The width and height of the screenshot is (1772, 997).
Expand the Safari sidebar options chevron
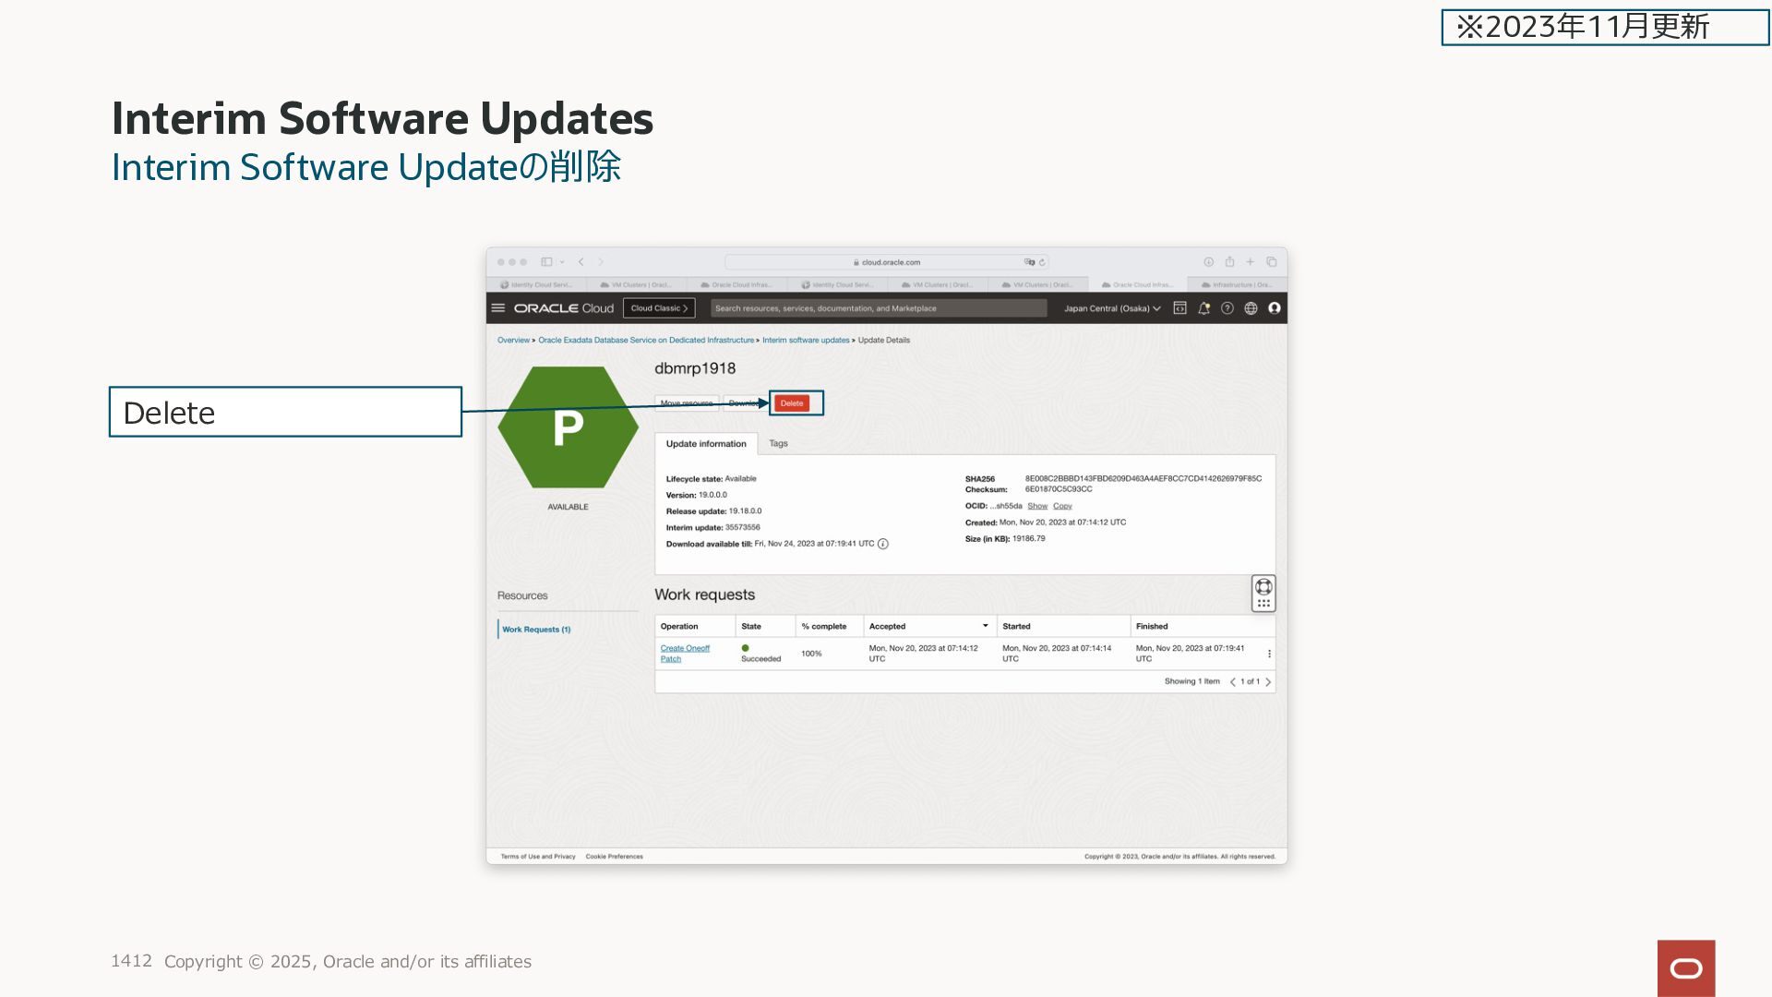click(x=562, y=262)
